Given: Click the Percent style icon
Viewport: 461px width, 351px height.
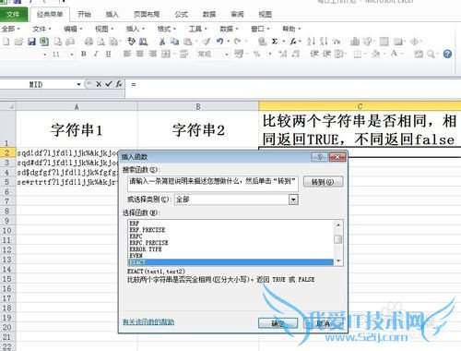Looking at the screenshot, I should pos(256,54).
